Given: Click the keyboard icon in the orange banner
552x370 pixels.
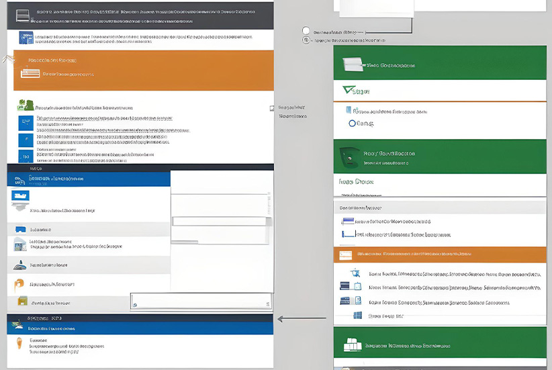Looking at the screenshot, I should coord(30,75).
